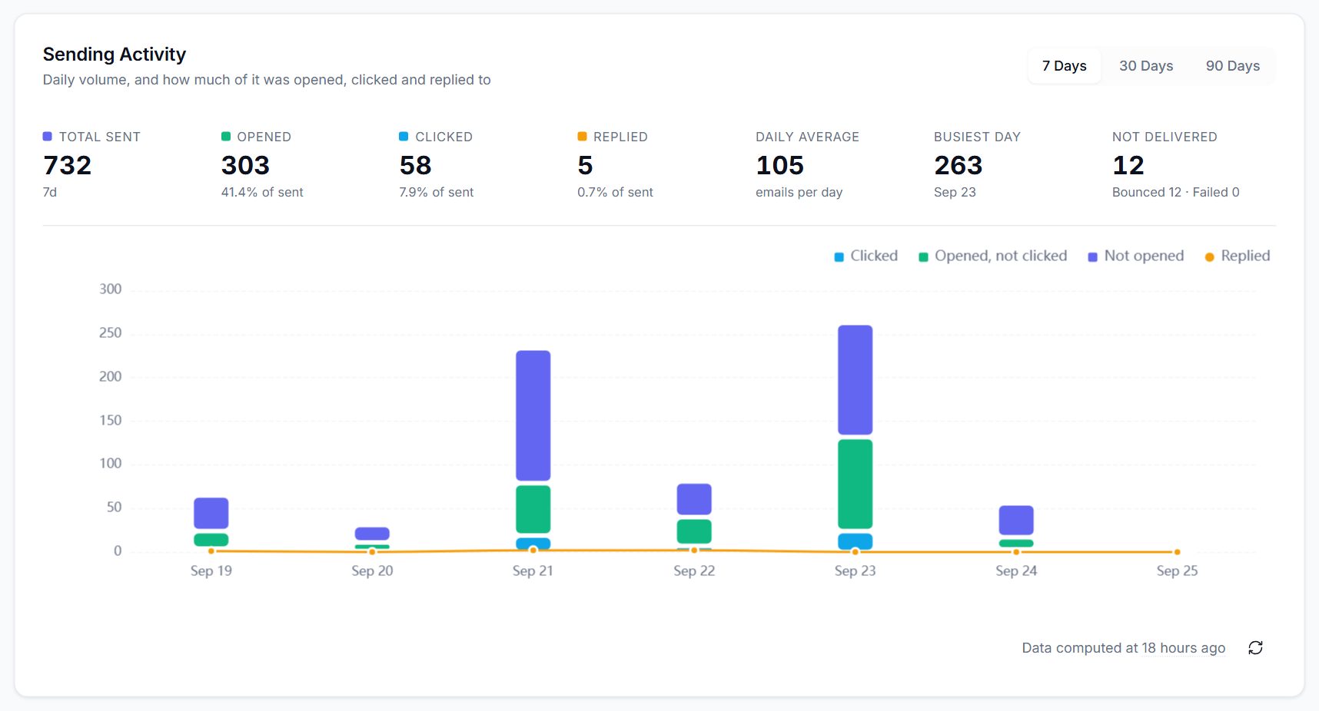
Task: Click the Sep 25 x-axis label
Action: point(1177,570)
